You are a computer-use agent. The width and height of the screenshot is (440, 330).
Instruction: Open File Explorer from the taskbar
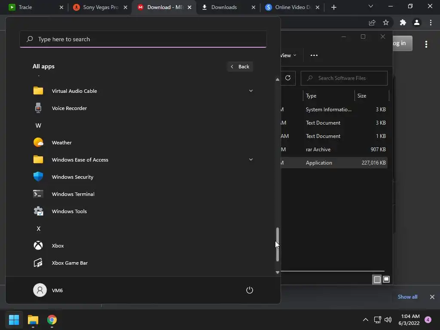click(x=33, y=320)
